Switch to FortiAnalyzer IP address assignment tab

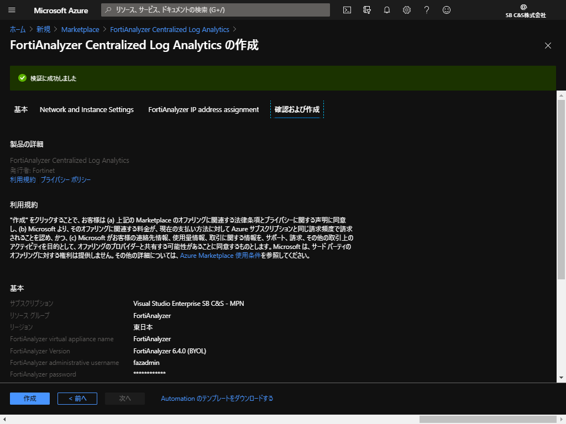(203, 109)
